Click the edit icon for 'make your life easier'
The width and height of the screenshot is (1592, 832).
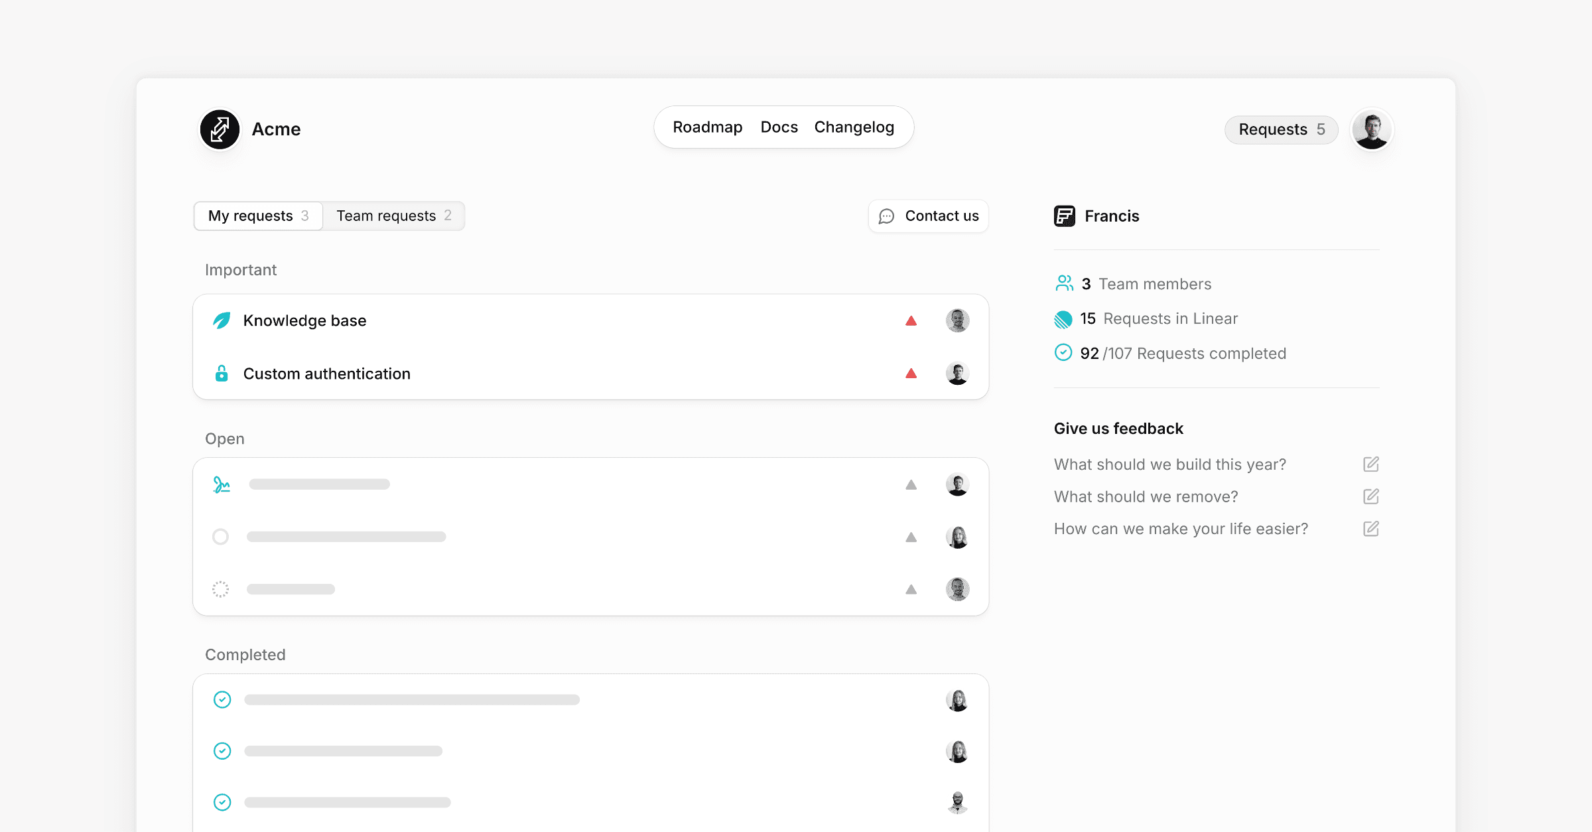click(1370, 529)
